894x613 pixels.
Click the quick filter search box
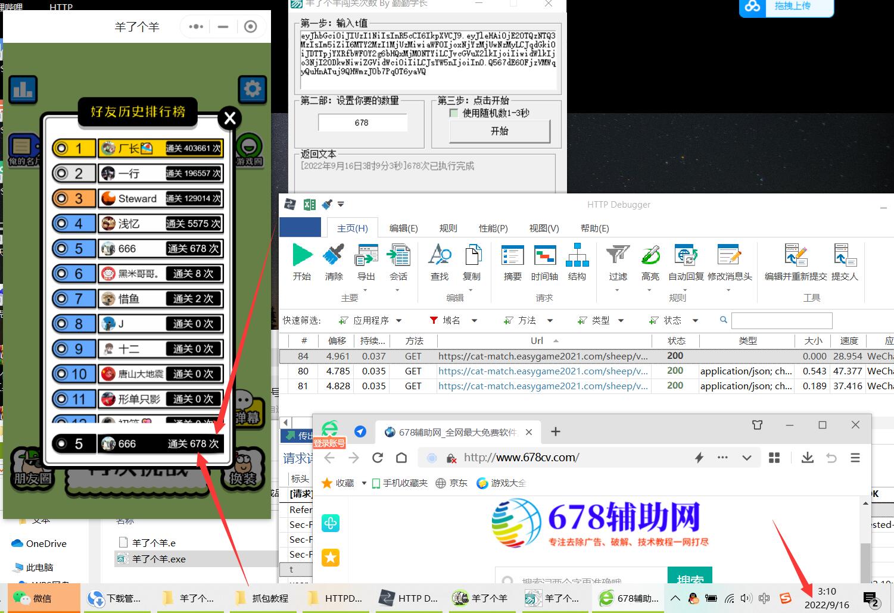point(781,320)
